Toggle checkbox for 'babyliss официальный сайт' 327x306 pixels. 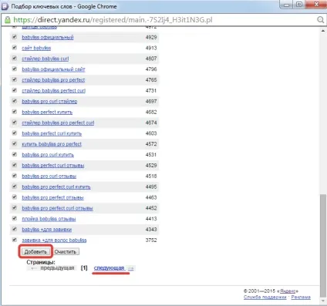coord(15,69)
